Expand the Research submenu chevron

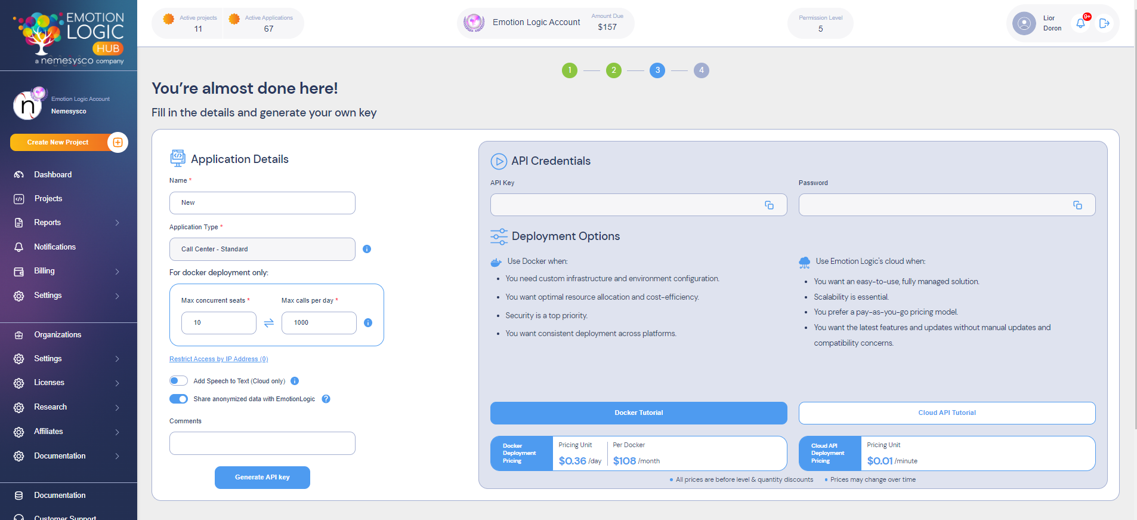(x=118, y=407)
